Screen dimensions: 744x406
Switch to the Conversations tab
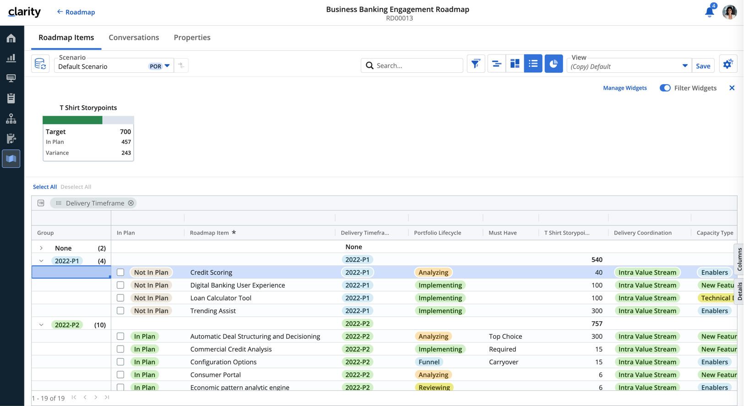point(134,37)
